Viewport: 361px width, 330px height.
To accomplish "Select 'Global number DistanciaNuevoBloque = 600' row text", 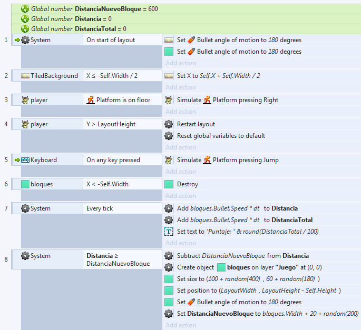I will coord(94,9).
